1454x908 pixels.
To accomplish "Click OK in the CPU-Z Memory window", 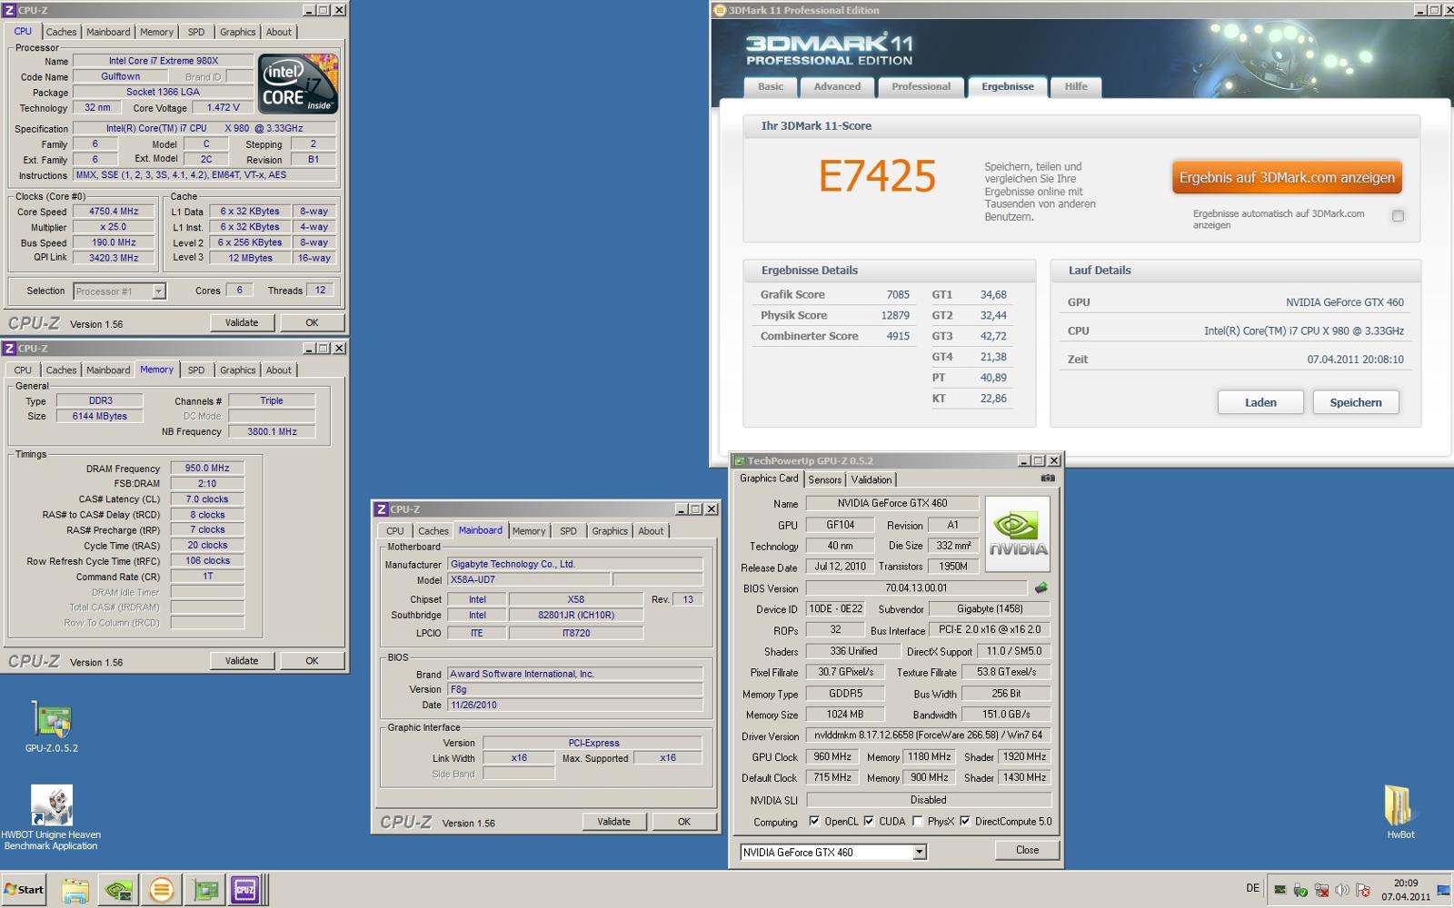I will point(312,661).
